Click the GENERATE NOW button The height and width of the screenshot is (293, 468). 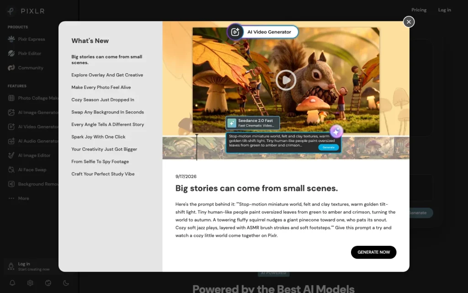373,252
